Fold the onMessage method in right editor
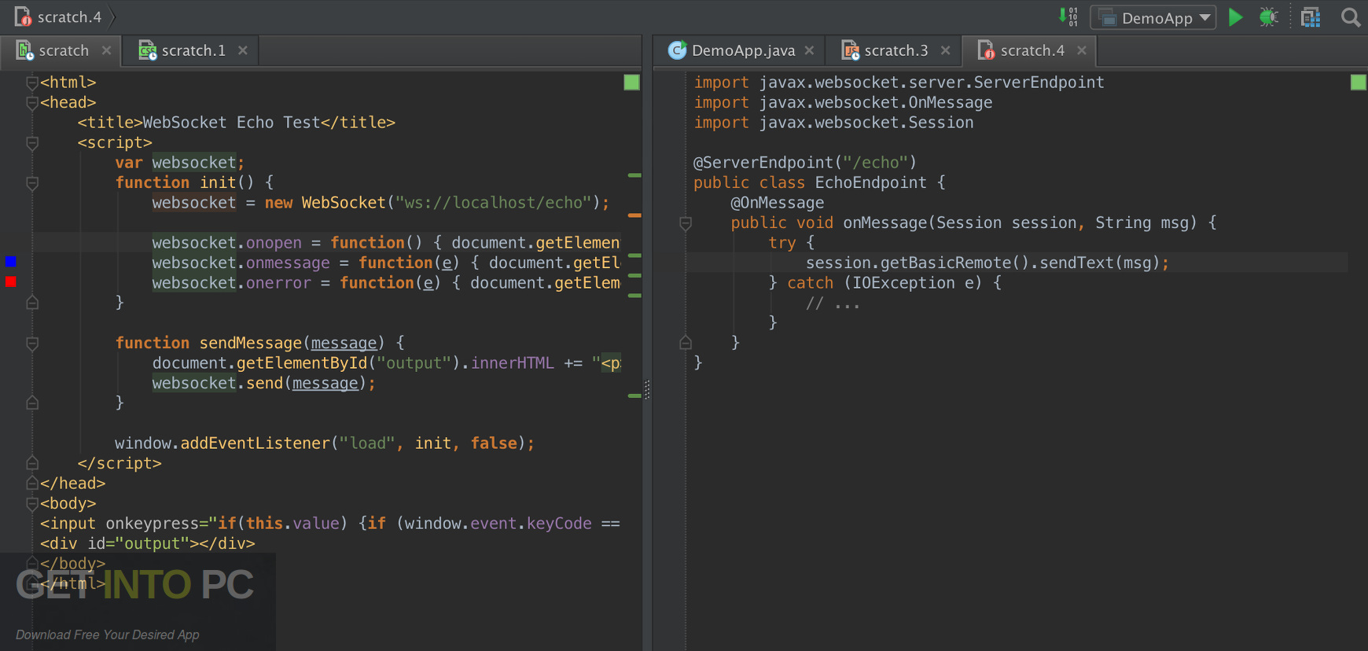Viewport: 1368px width, 651px height. click(x=686, y=223)
